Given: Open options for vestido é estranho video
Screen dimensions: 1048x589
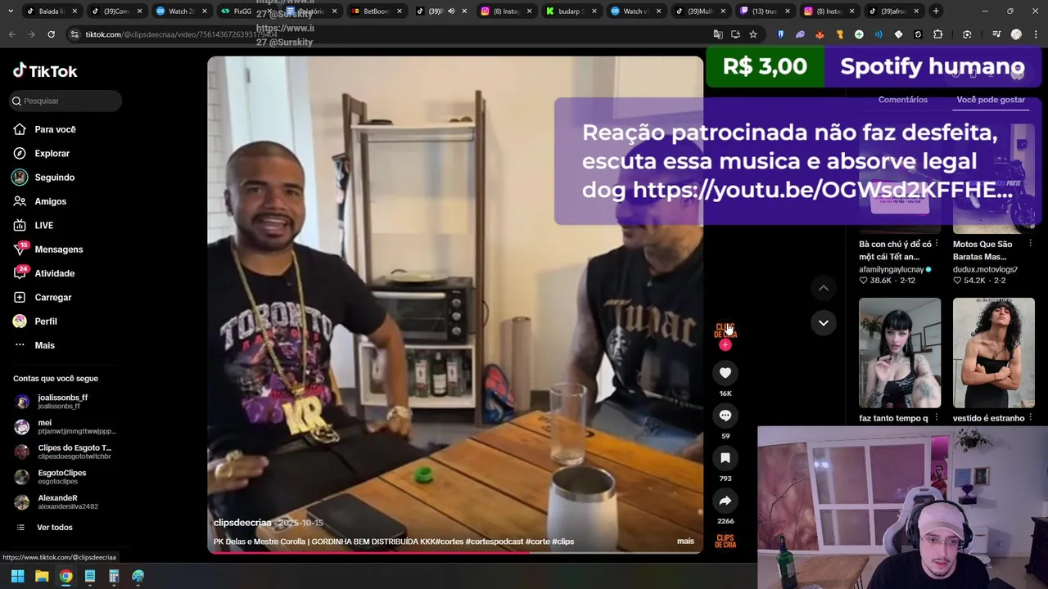Looking at the screenshot, I should (x=1029, y=418).
